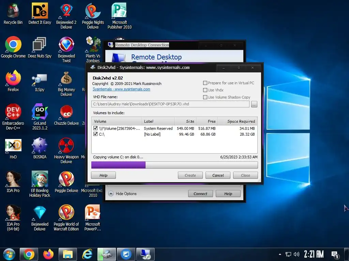Open Firefox from the taskbar
This screenshot has height=261, width=349.
point(48,254)
